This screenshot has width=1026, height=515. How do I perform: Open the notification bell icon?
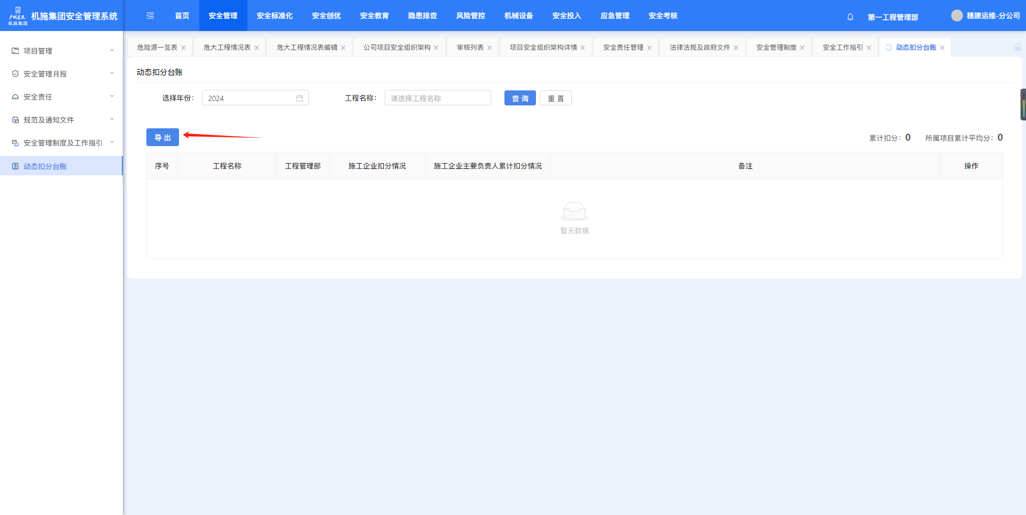850,17
